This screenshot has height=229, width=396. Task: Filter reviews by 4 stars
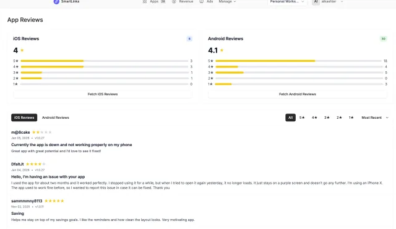(314, 118)
